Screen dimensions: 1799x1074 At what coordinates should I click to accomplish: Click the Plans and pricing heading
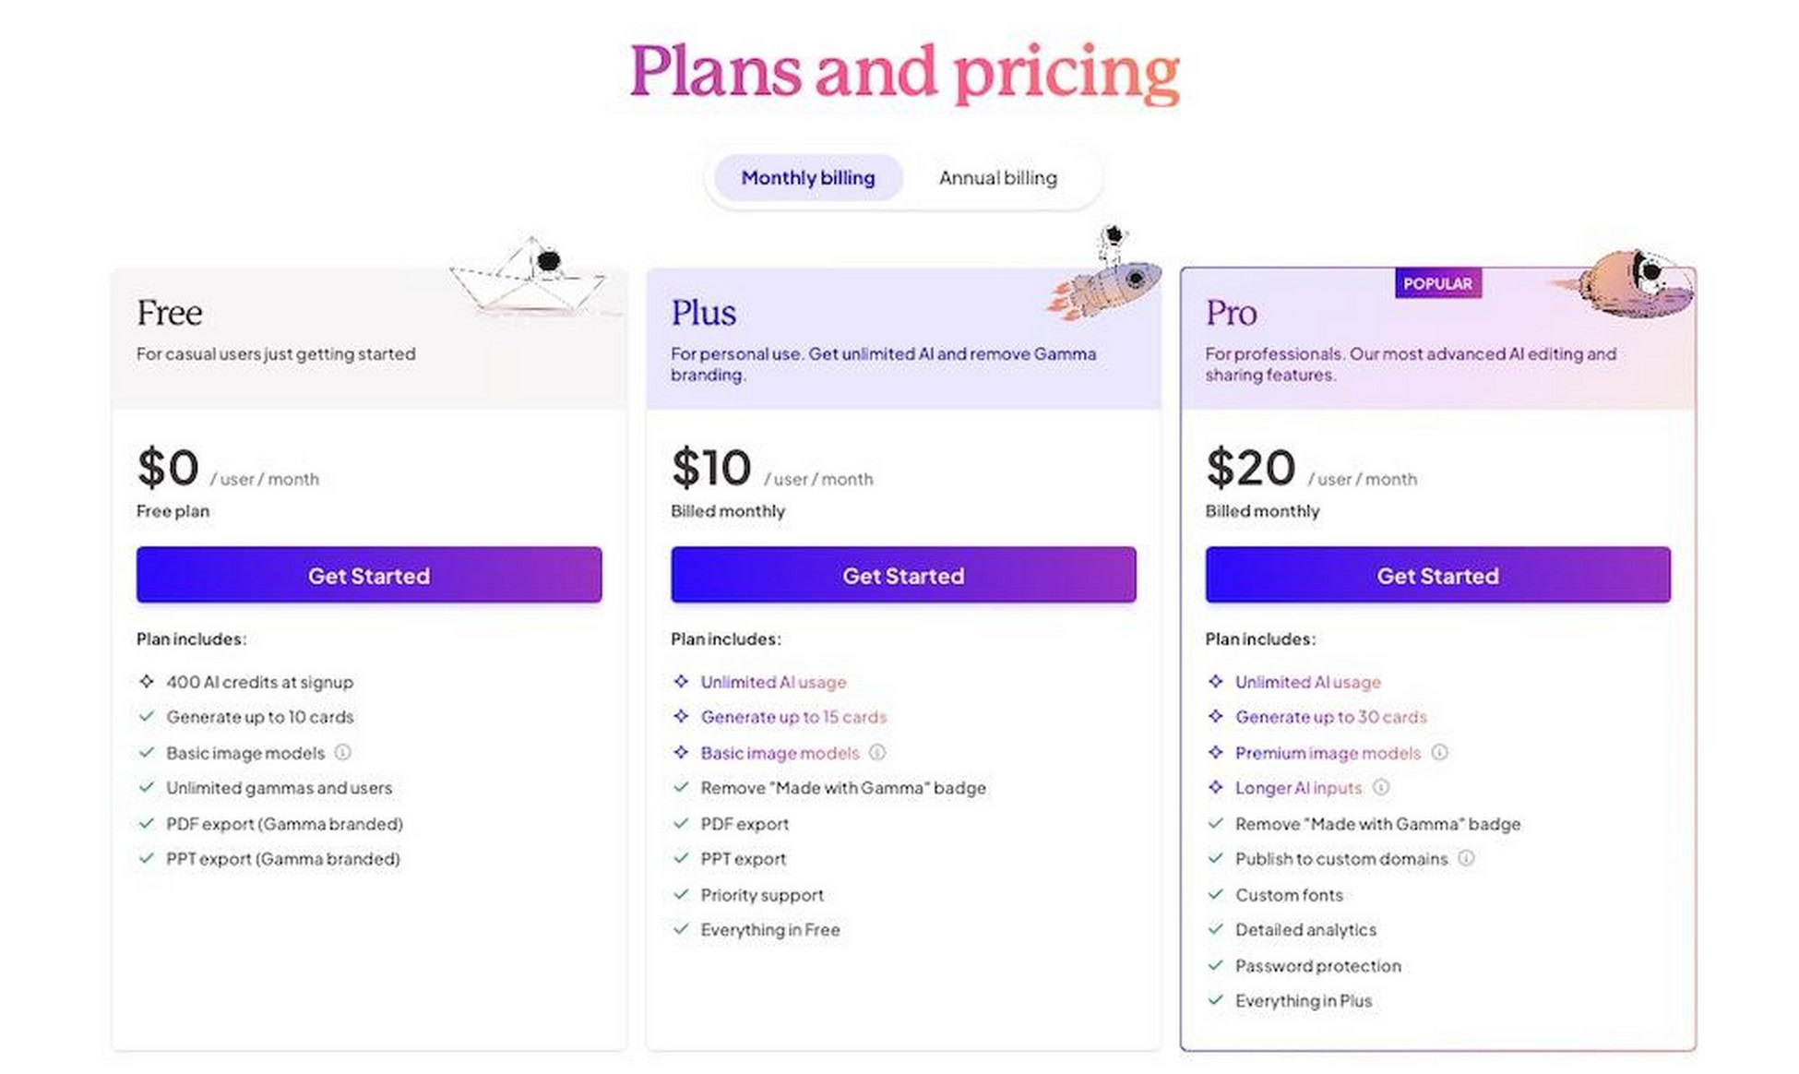pos(904,71)
